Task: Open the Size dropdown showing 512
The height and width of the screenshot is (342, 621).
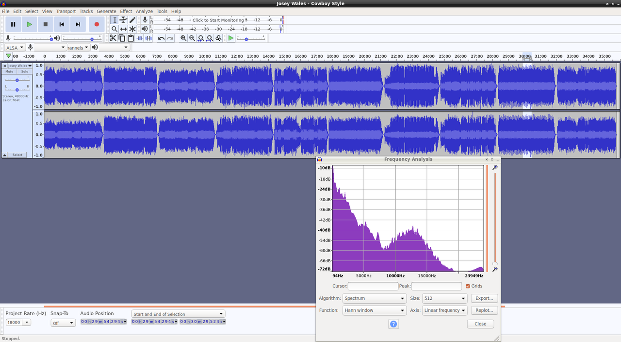Action: click(444, 298)
